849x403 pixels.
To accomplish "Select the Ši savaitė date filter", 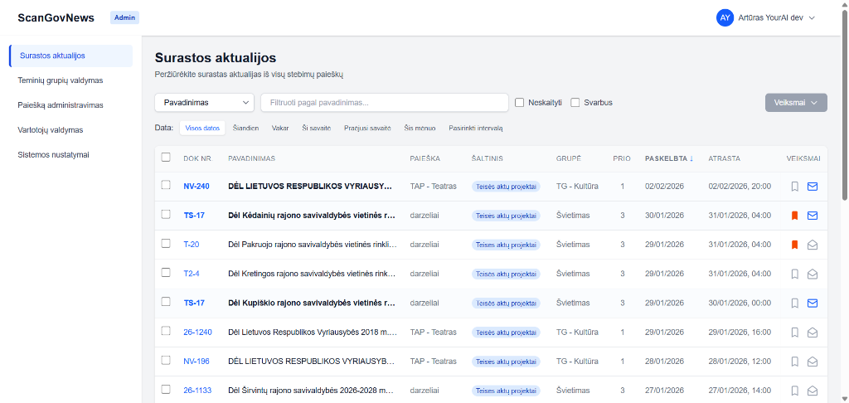I will point(316,129).
